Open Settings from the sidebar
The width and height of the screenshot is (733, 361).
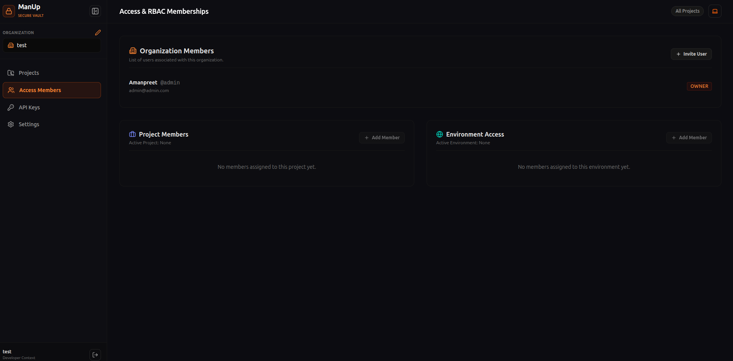[x=52, y=124]
